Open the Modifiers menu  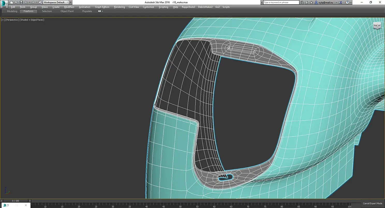[x=69, y=7]
